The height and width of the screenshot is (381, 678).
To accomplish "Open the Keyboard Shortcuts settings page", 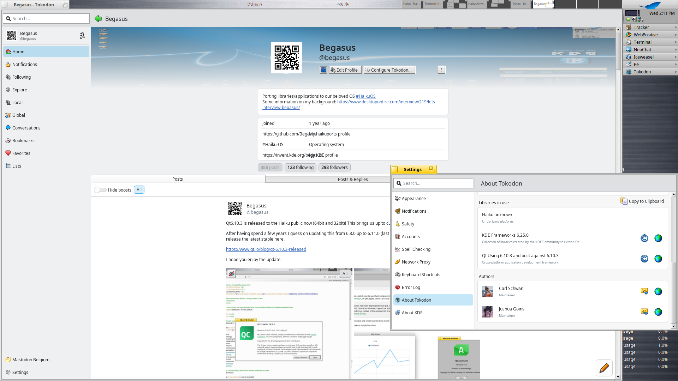I will pos(421,274).
